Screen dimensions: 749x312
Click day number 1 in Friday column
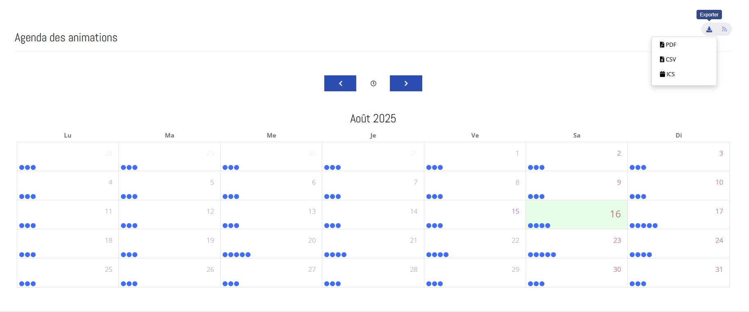tap(517, 153)
